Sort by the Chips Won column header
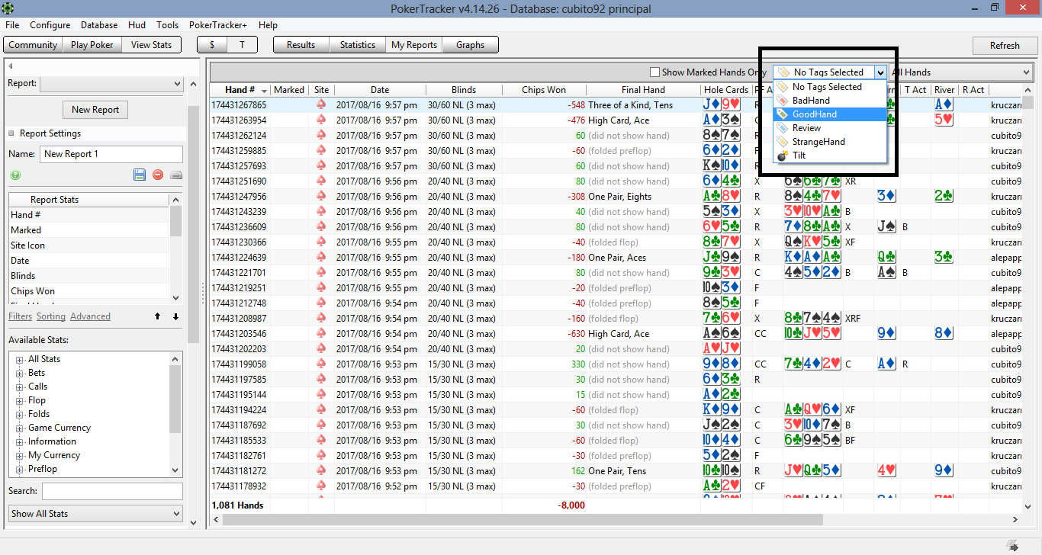 click(x=544, y=90)
